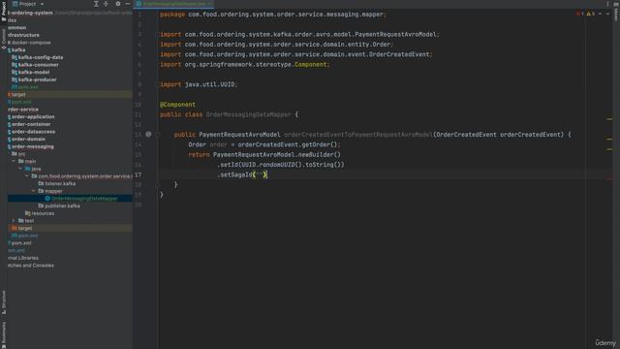Image resolution: width=620 pixels, height=349 pixels.
Task: Click the .setId(UUID.randomUUID()) line
Action: pyautogui.click(x=281, y=165)
